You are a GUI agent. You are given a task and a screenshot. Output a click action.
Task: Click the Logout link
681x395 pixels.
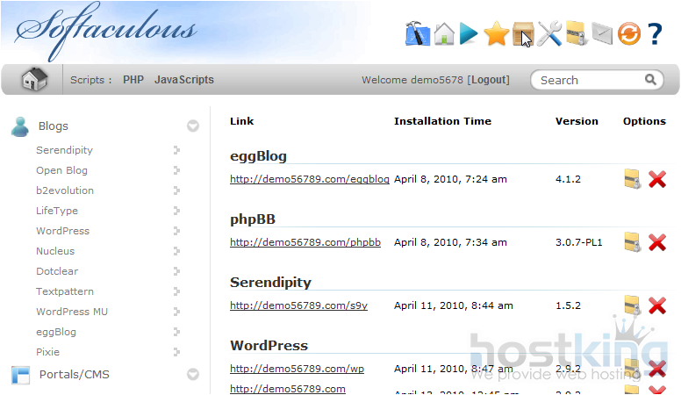click(x=489, y=80)
